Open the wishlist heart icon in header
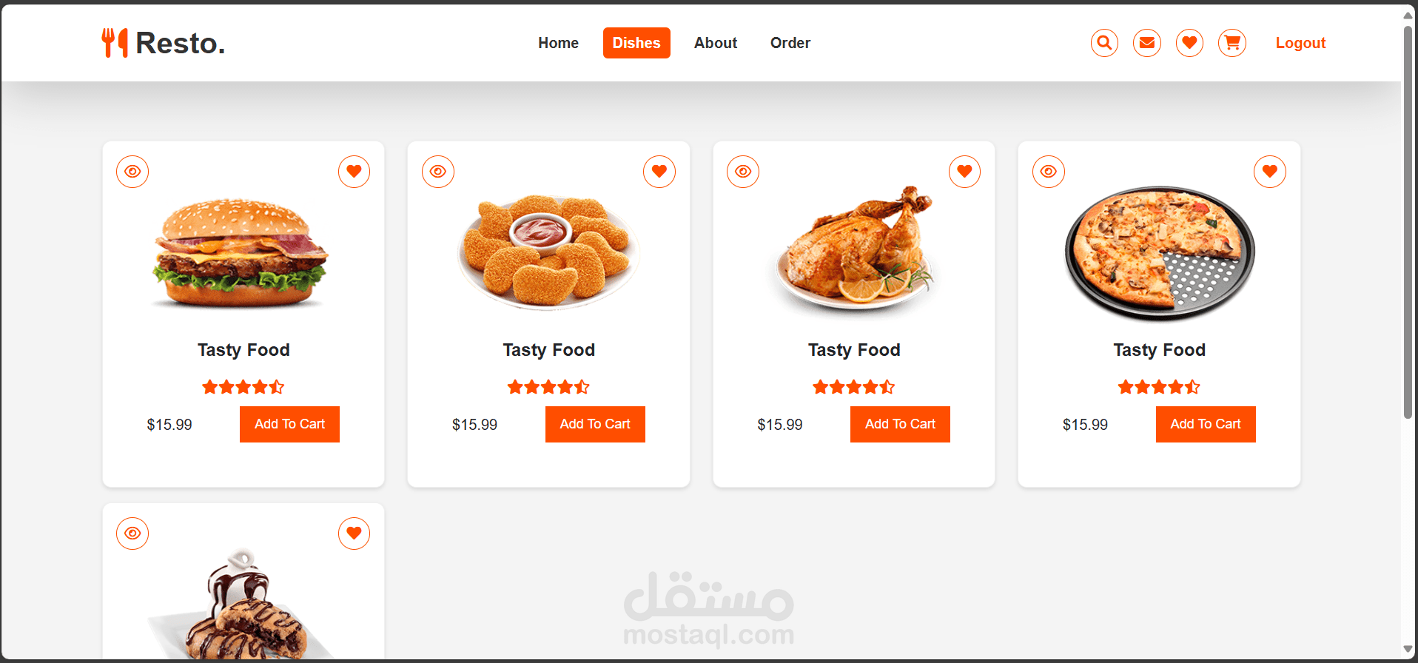The image size is (1418, 663). click(1189, 43)
